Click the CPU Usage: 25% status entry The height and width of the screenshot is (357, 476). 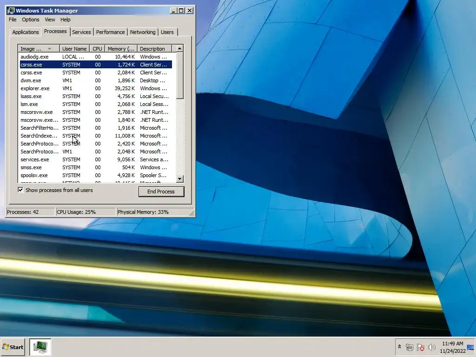coord(86,212)
